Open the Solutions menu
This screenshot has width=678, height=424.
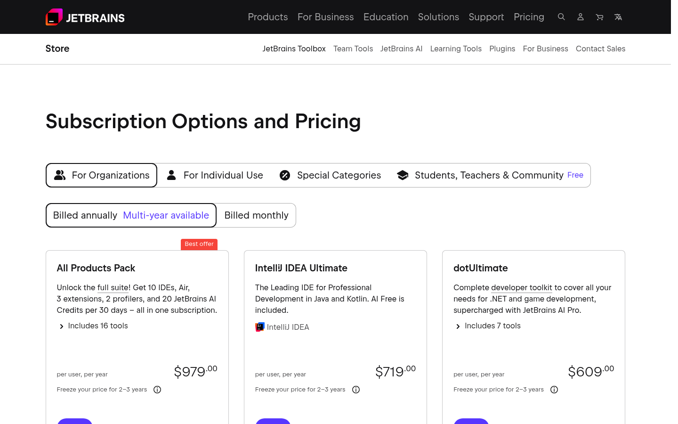(x=438, y=17)
